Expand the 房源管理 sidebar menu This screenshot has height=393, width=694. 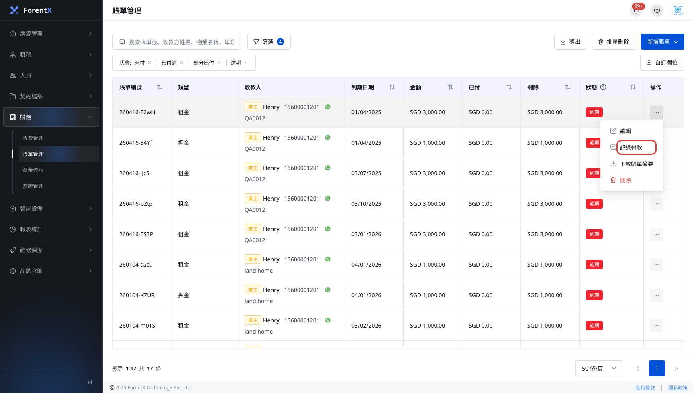point(51,34)
